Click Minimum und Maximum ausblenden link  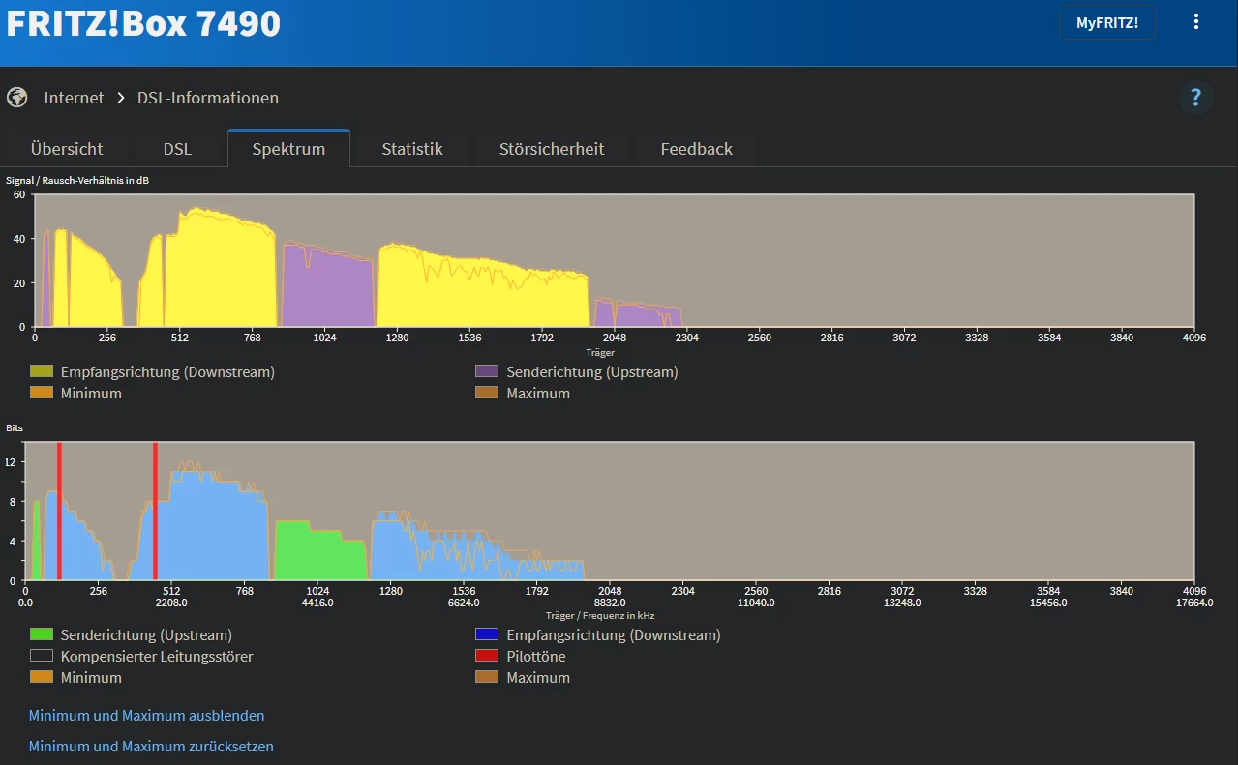pyautogui.click(x=146, y=716)
